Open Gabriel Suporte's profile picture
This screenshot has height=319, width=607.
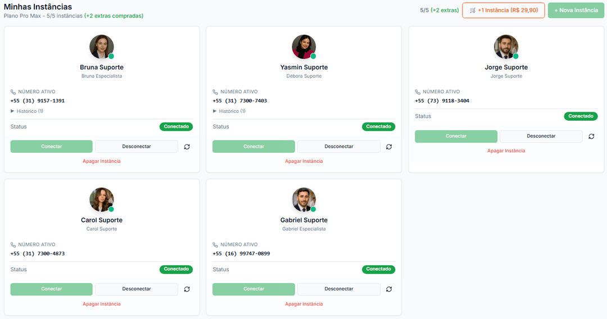click(304, 199)
